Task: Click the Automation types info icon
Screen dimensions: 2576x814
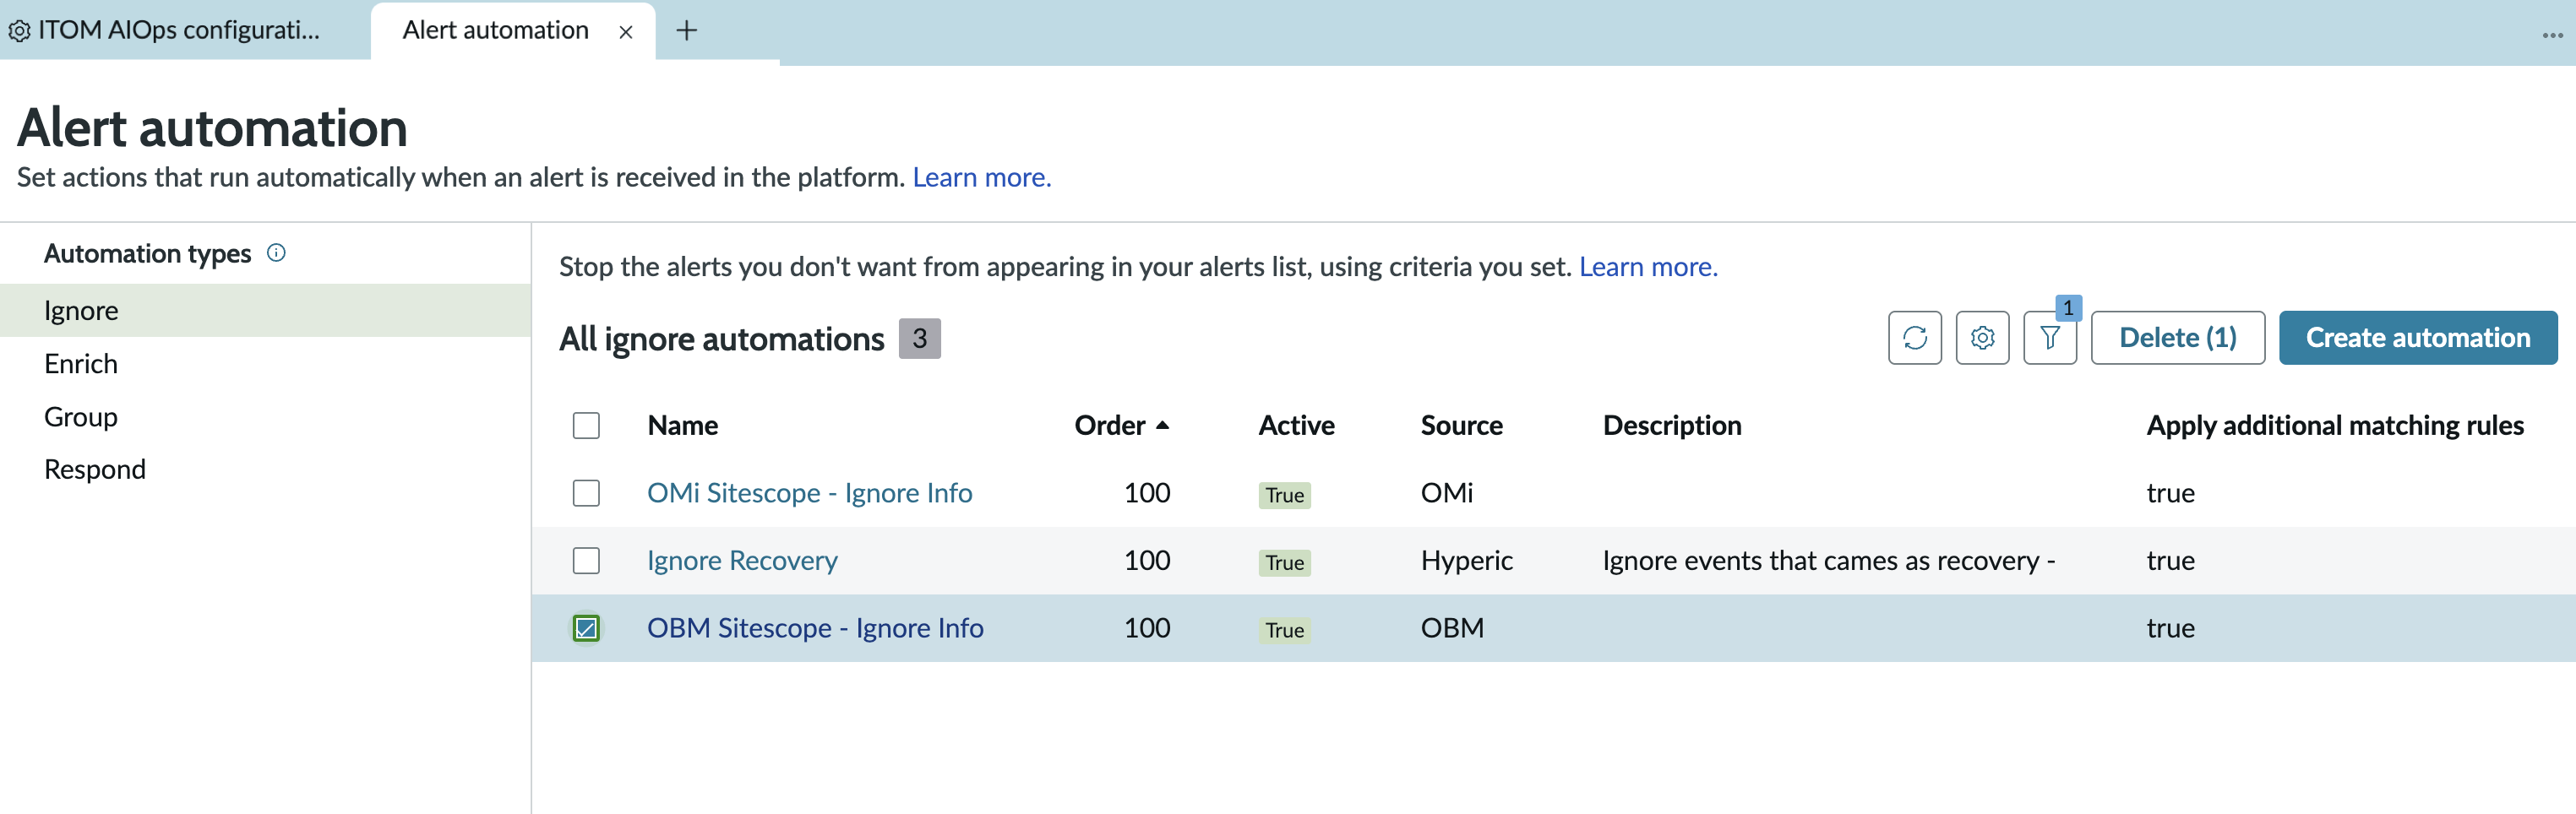Action: pyautogui.click(x=276, y=253)
